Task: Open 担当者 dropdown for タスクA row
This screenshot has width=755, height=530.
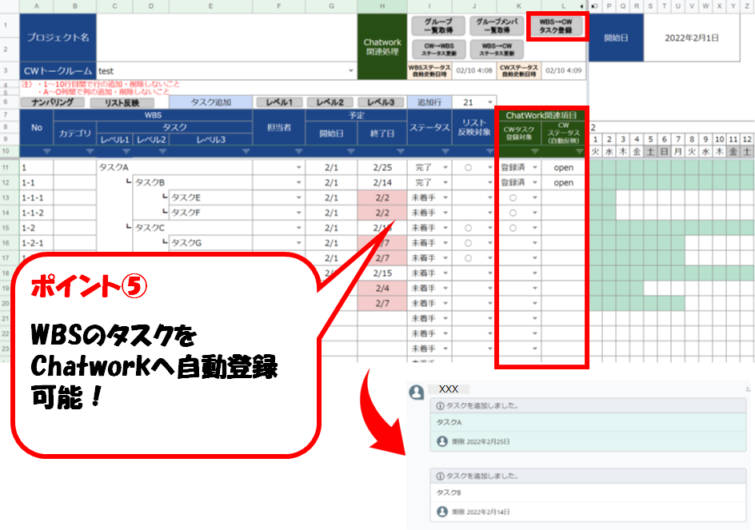Action: tap(298, 168)
